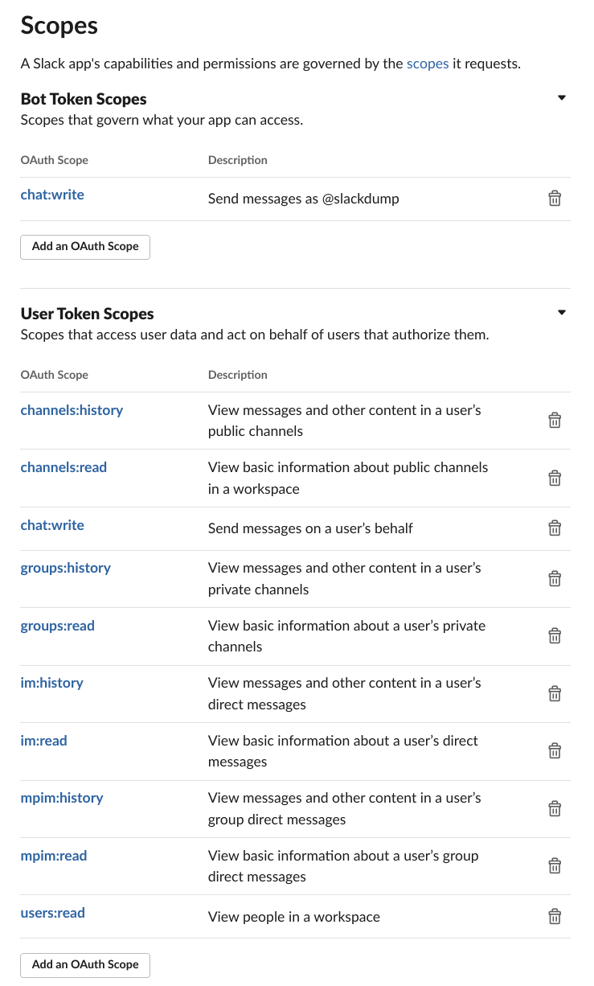
Task: Delete the channels:read scope
Action: coord(555,479)
